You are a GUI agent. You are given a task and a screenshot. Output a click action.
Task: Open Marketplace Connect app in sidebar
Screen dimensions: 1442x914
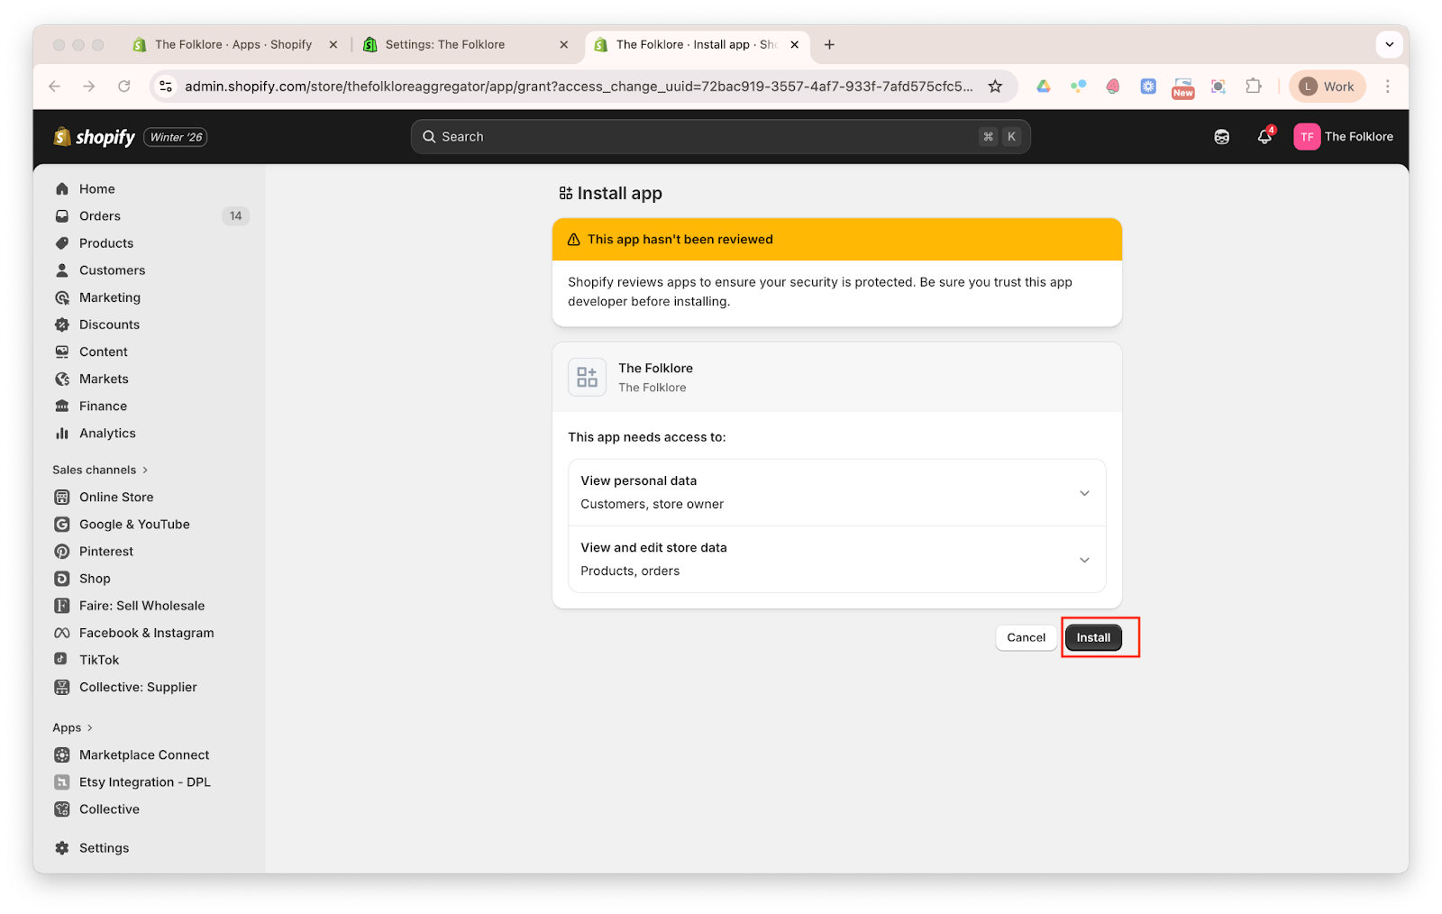pyautogui.click(x=144, y=755)
